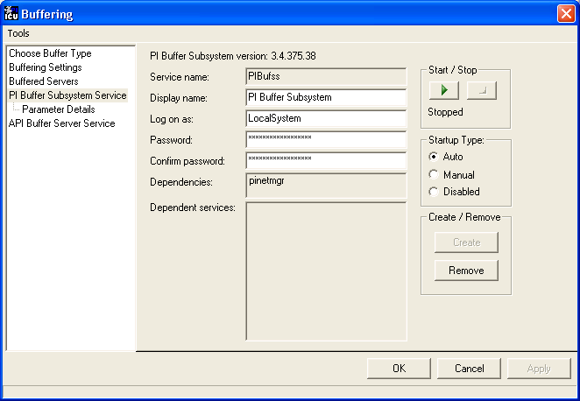
Task: Select API Buffer Server Service
Action: (x=62, y=123)
